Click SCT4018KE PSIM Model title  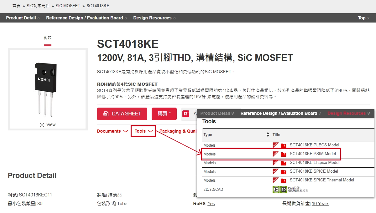(x=313, y=154)
